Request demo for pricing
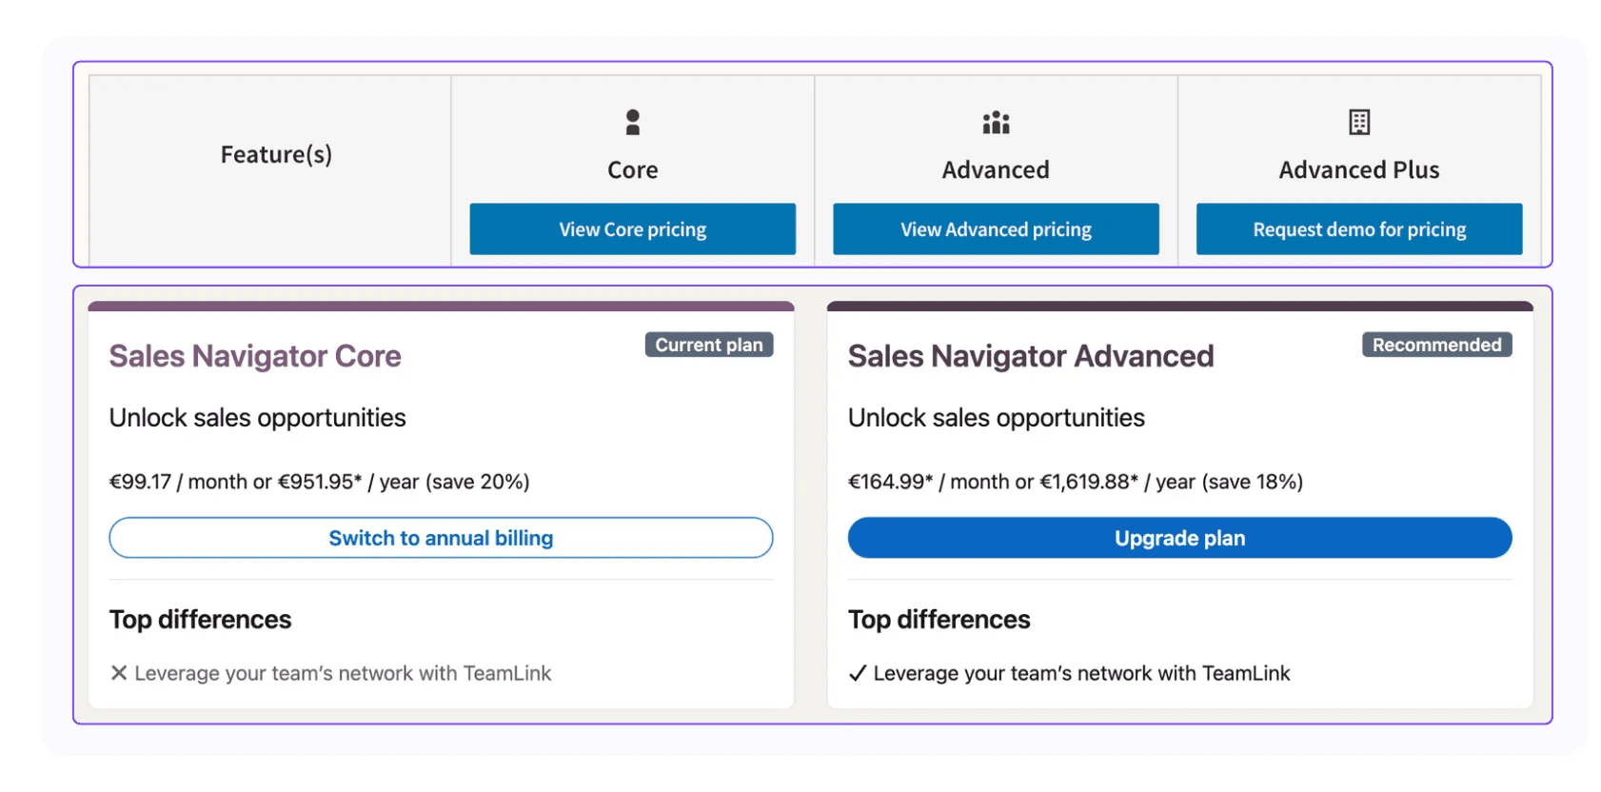This screenshot has width=1601, height=792. pyautogui.click(x=1359, y=228)
